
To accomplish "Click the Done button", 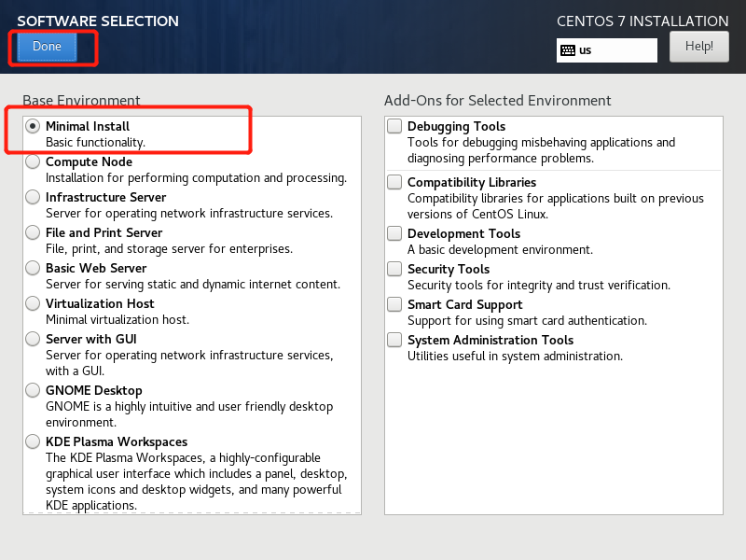I will pyautogui.click(x=47, y=47).
